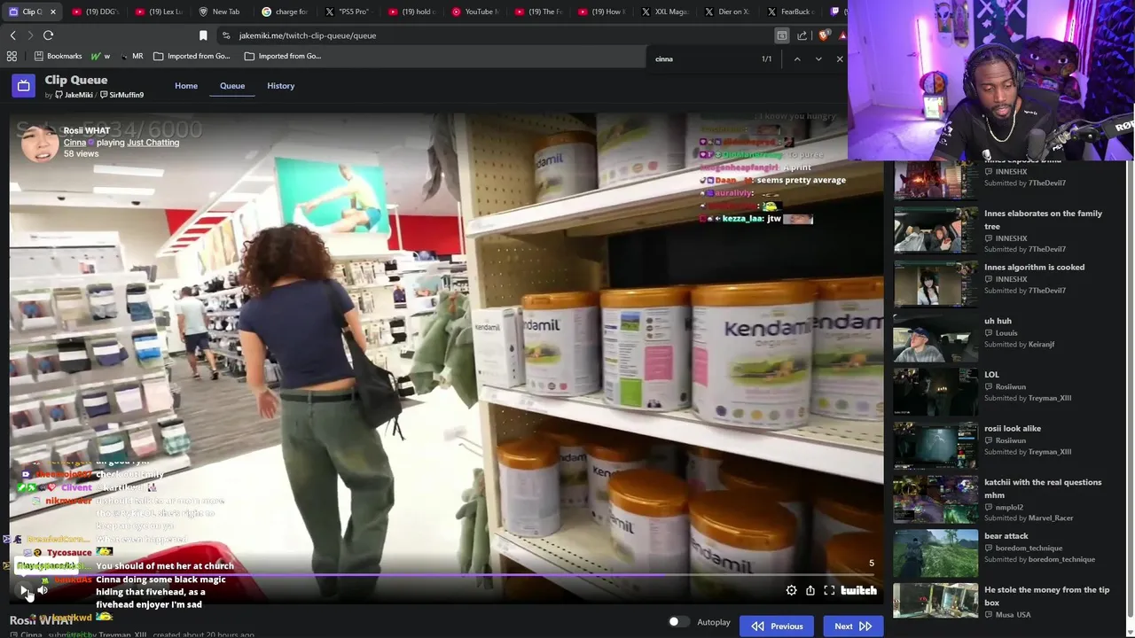Viewport: 1135px width, 638px height.
Task: Select queued clip "Innes elaborates on the family tree"
Action: pos(1009,230)
